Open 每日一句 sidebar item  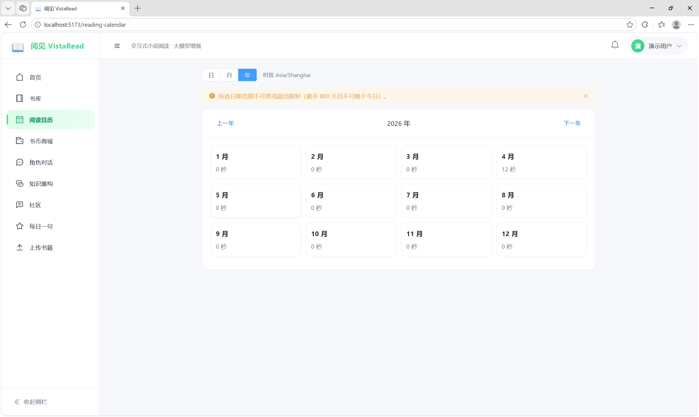51,226
